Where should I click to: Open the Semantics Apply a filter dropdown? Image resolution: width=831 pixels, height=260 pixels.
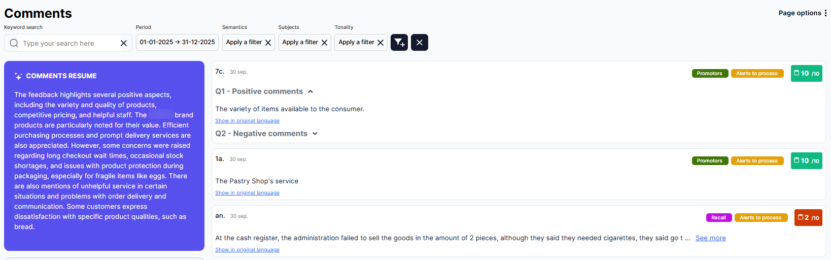coord(244,43)
